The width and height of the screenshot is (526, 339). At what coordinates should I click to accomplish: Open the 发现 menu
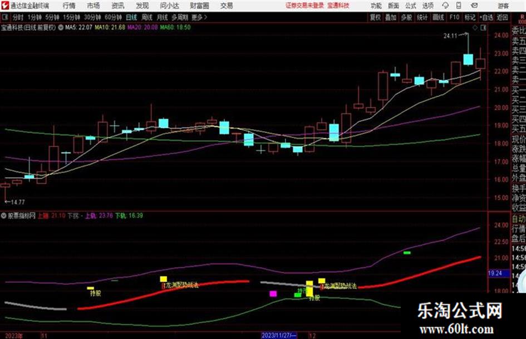[142, 6]
